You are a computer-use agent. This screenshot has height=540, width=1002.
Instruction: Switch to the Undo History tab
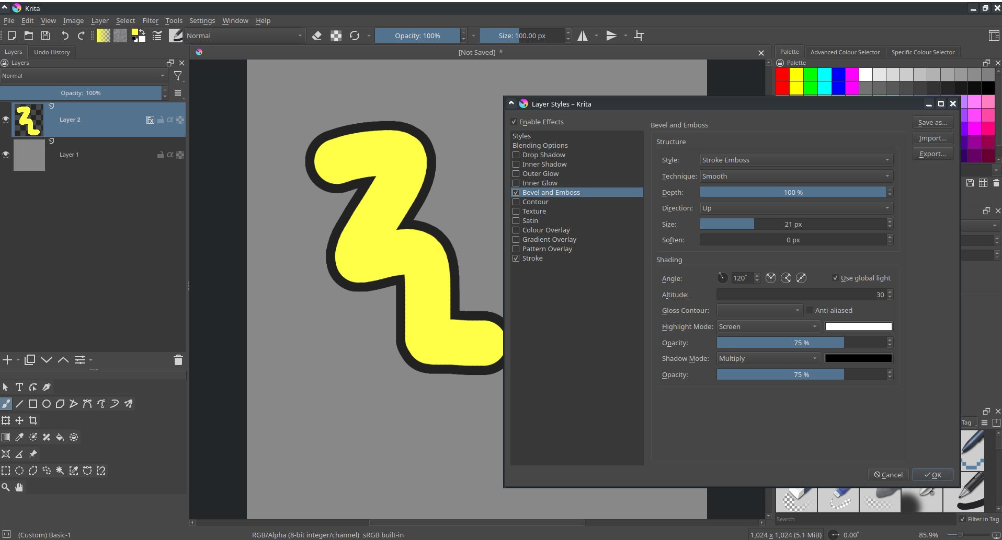(x=51, y=52)
